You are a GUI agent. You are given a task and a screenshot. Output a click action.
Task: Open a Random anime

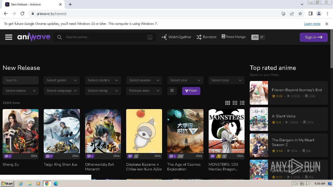coord(206,37)
